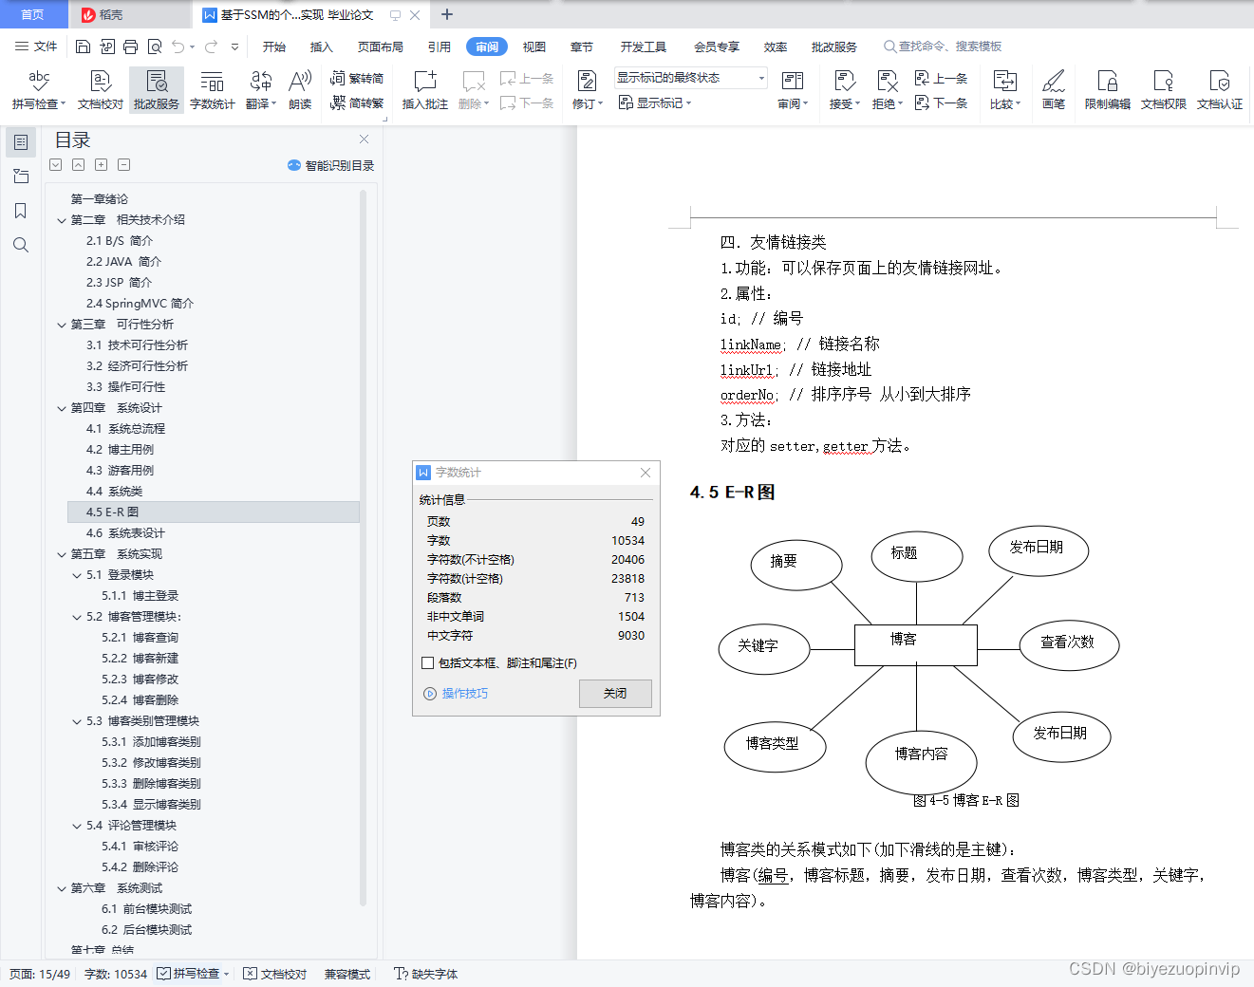Click the undo arrow icon
Screen dimensions: 1254x987
tap(178, 47)
